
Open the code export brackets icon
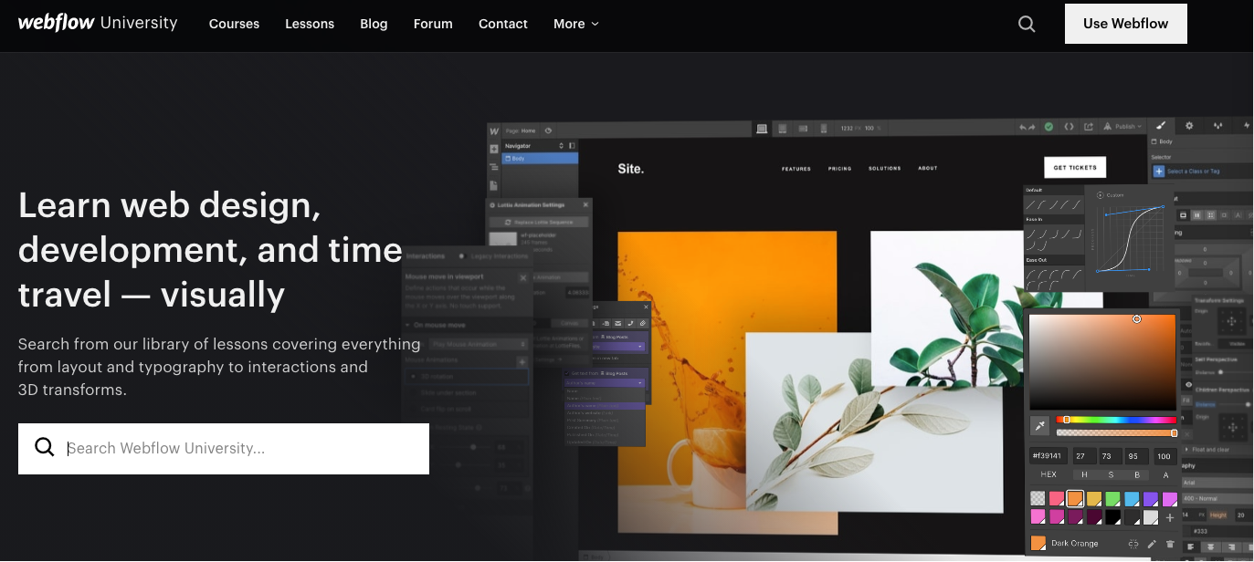click(x=1069, y=127)
